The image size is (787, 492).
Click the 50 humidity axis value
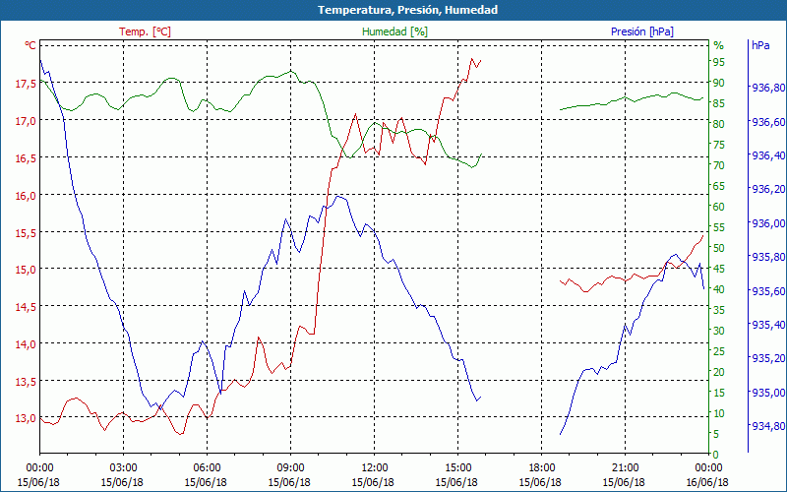[719, 248]
